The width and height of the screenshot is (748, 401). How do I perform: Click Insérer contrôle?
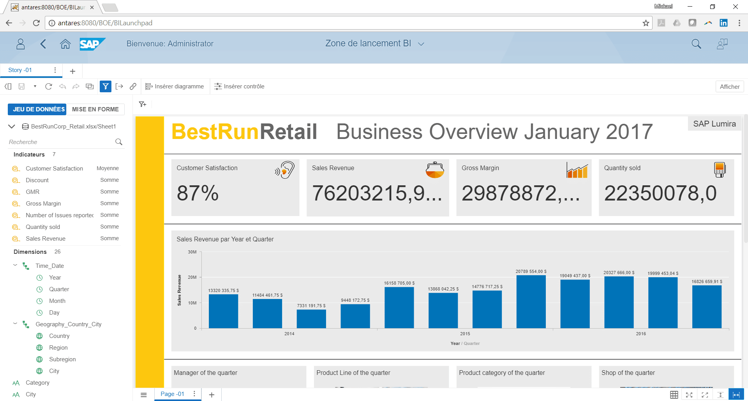tap(239, 86)
